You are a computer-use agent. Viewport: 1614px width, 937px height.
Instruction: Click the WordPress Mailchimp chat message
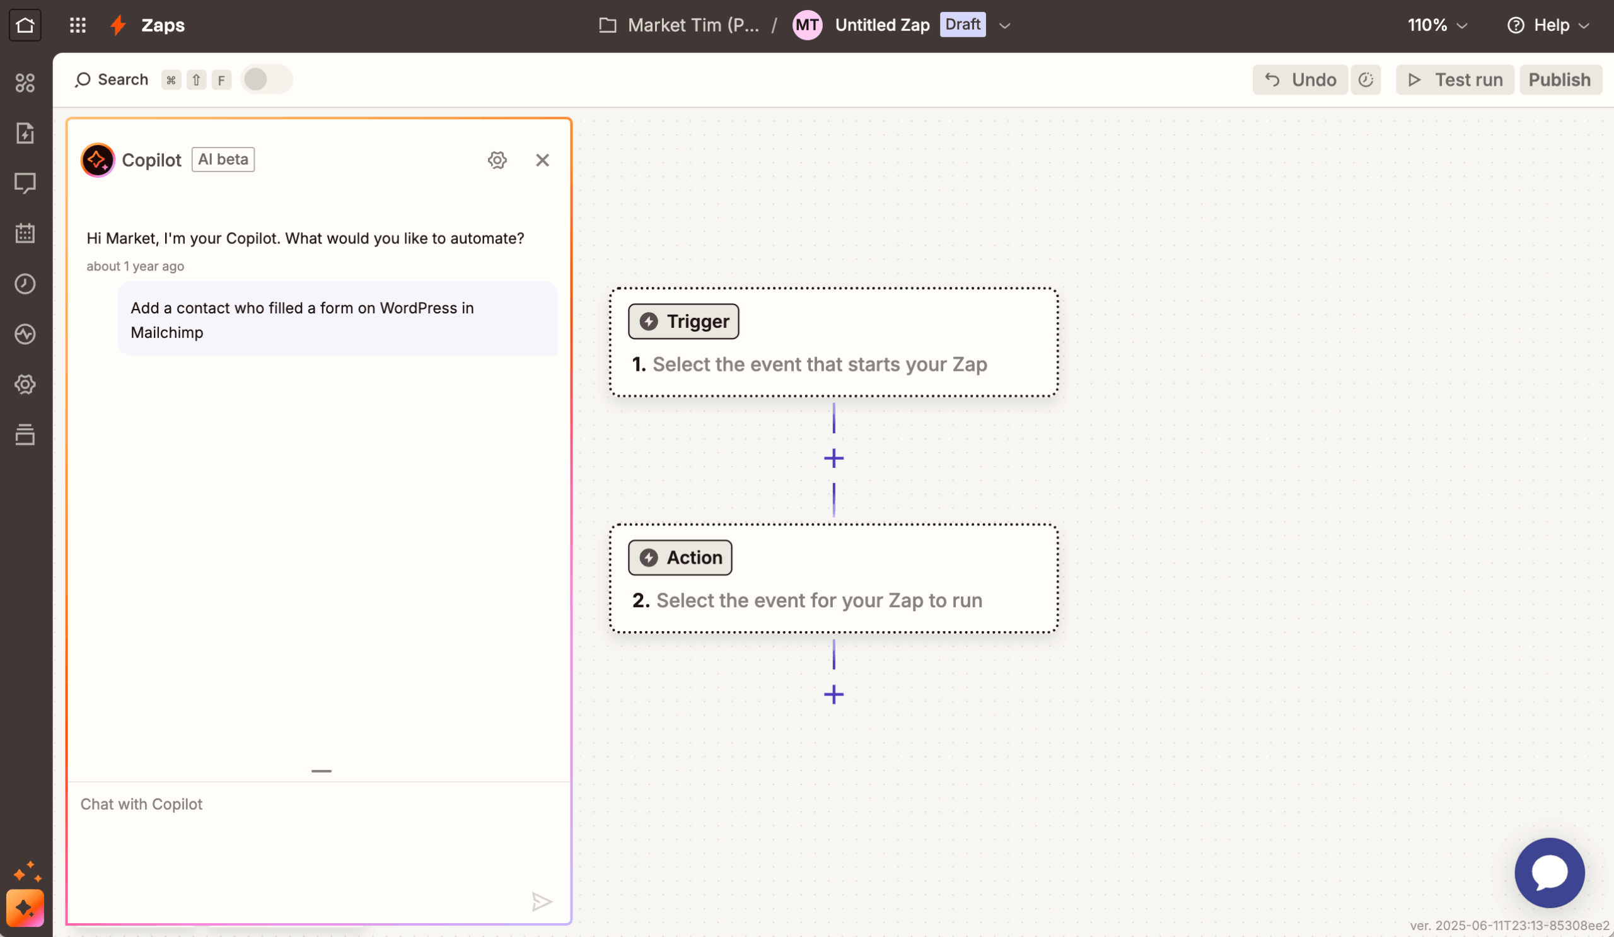click(337, 320)
